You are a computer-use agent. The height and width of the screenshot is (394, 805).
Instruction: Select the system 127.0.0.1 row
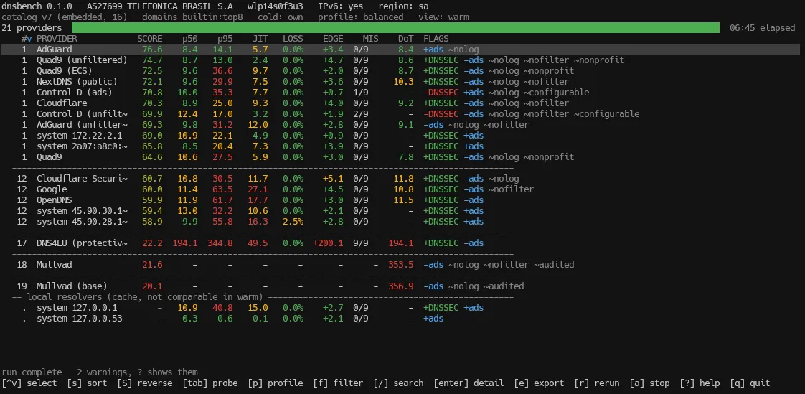(400, 308)
